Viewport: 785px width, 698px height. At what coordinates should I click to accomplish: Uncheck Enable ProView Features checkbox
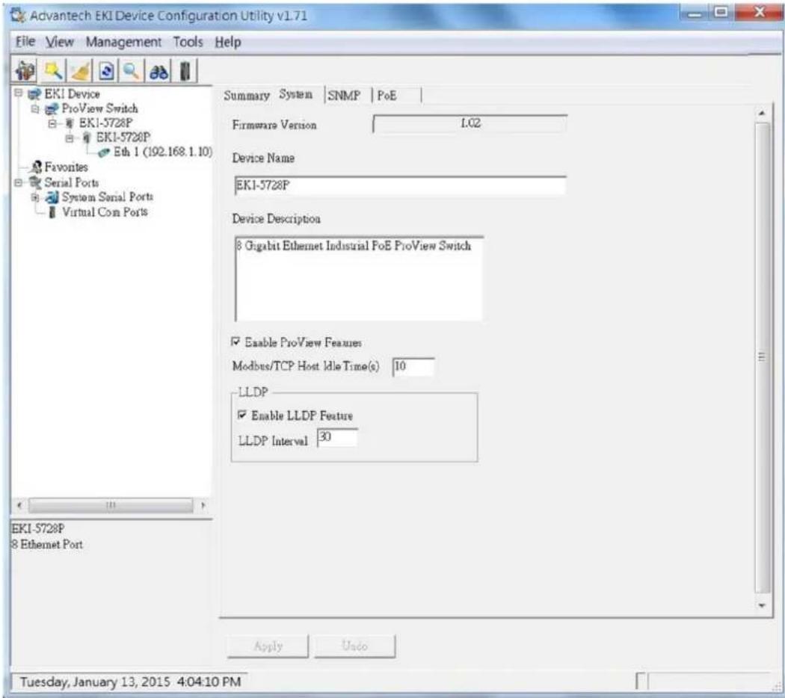[235, 342]
